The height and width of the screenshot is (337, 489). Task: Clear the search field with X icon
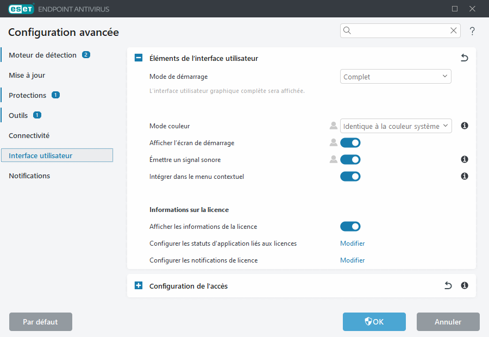tap(454, 30)
